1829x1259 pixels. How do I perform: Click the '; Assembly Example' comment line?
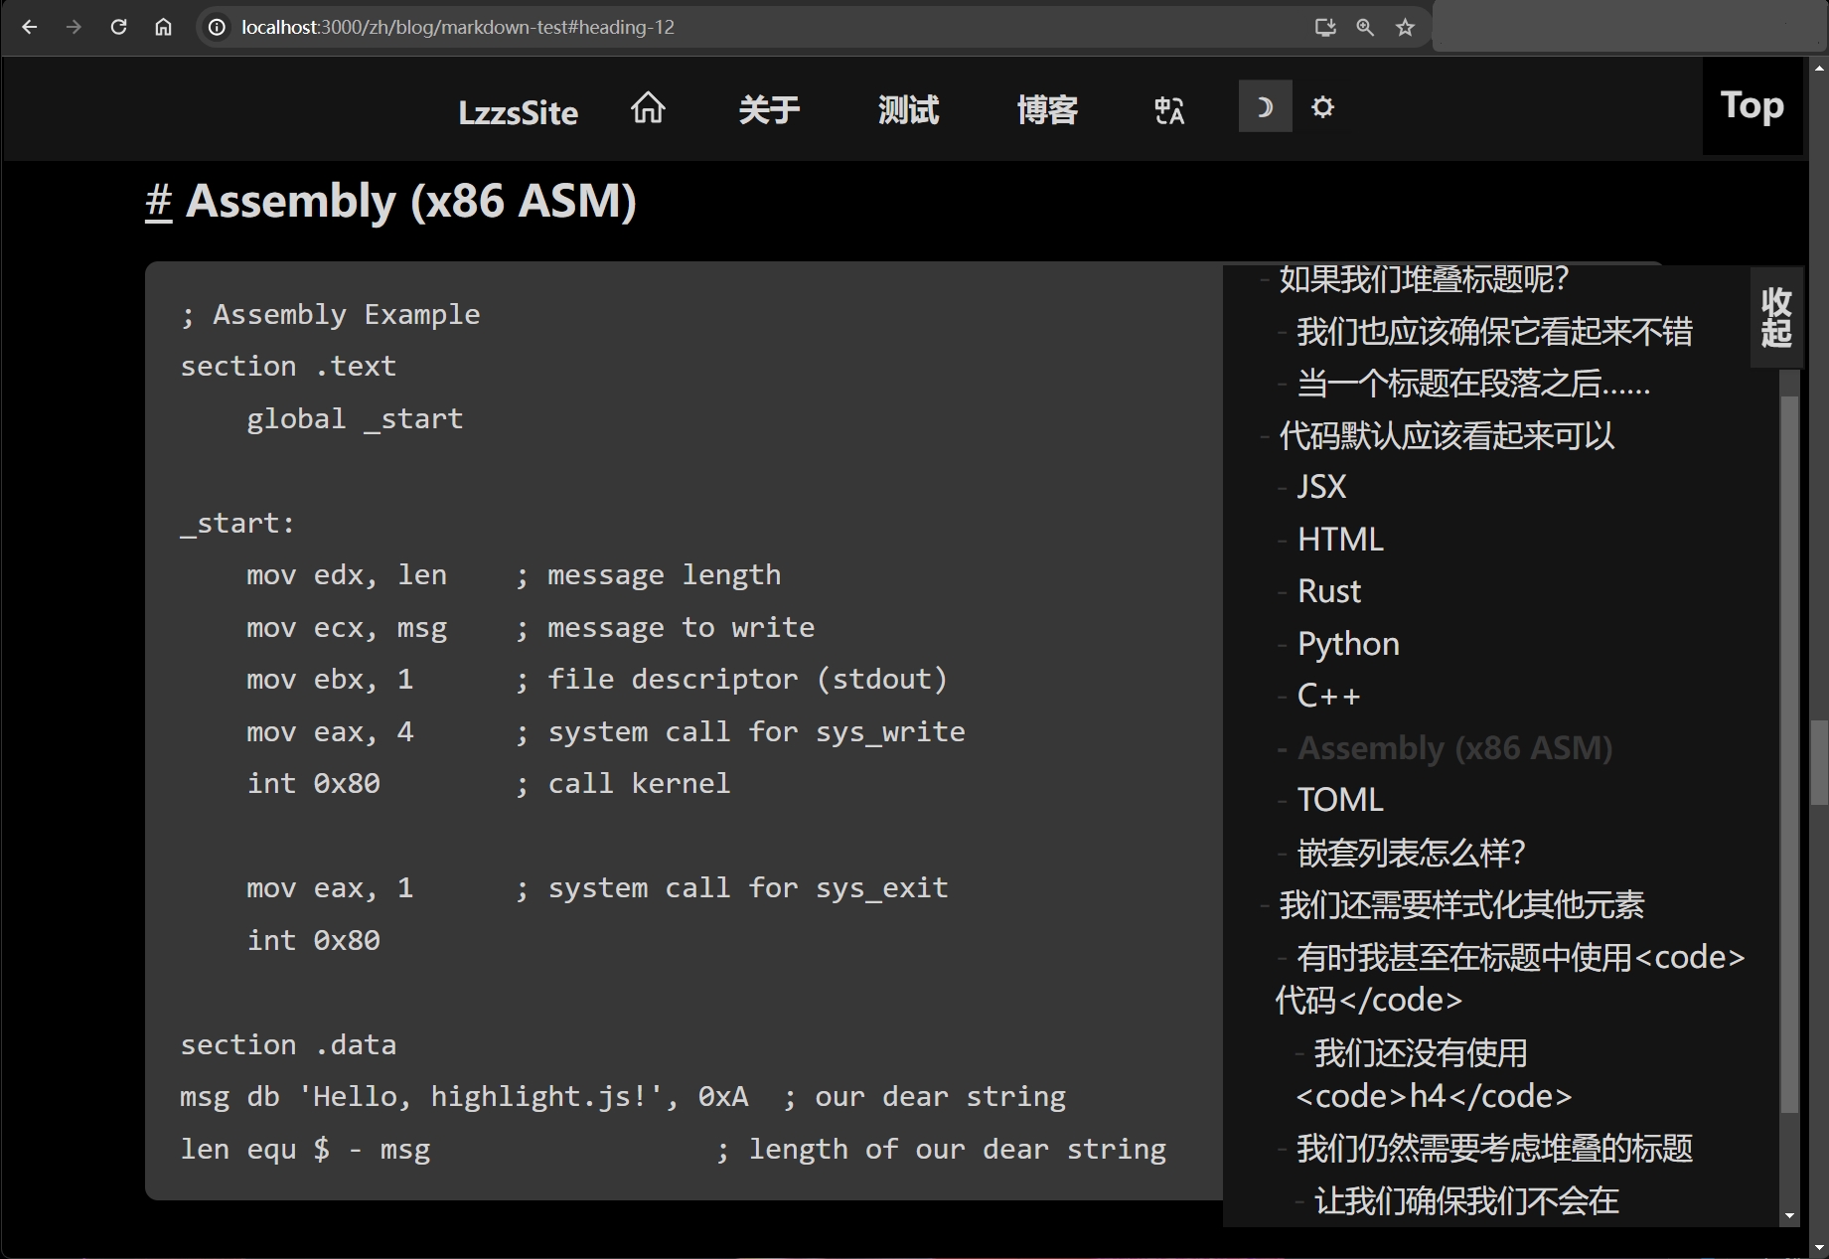pos(330,315)
